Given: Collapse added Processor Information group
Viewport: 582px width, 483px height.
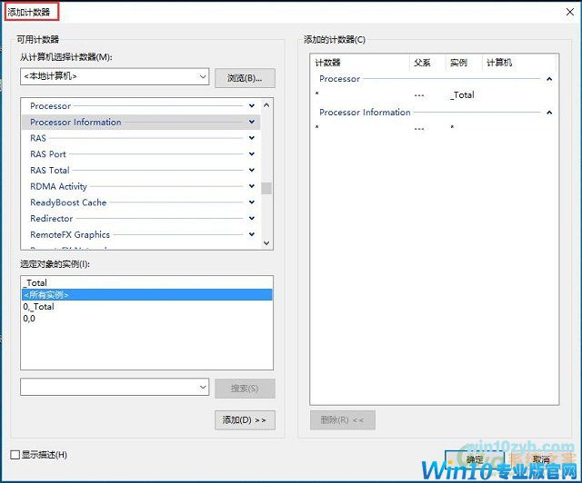Looking at the screenshot, I should pyautogui.click(x=549, y=113).
